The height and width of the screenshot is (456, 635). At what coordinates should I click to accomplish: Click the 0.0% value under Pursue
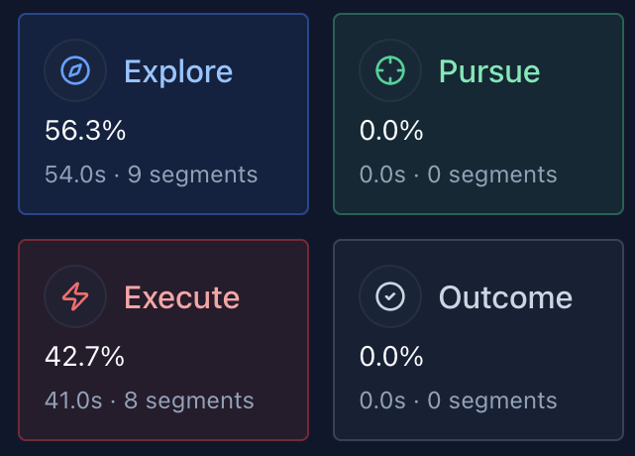391,130
